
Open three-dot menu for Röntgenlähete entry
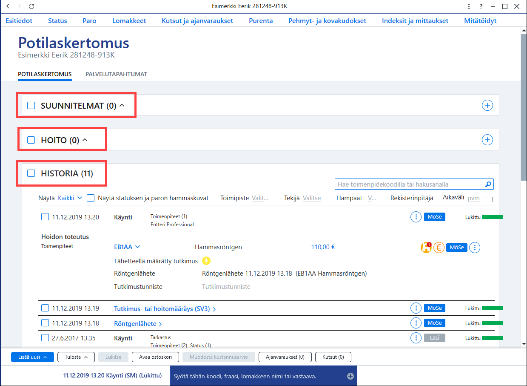point(416,323)
